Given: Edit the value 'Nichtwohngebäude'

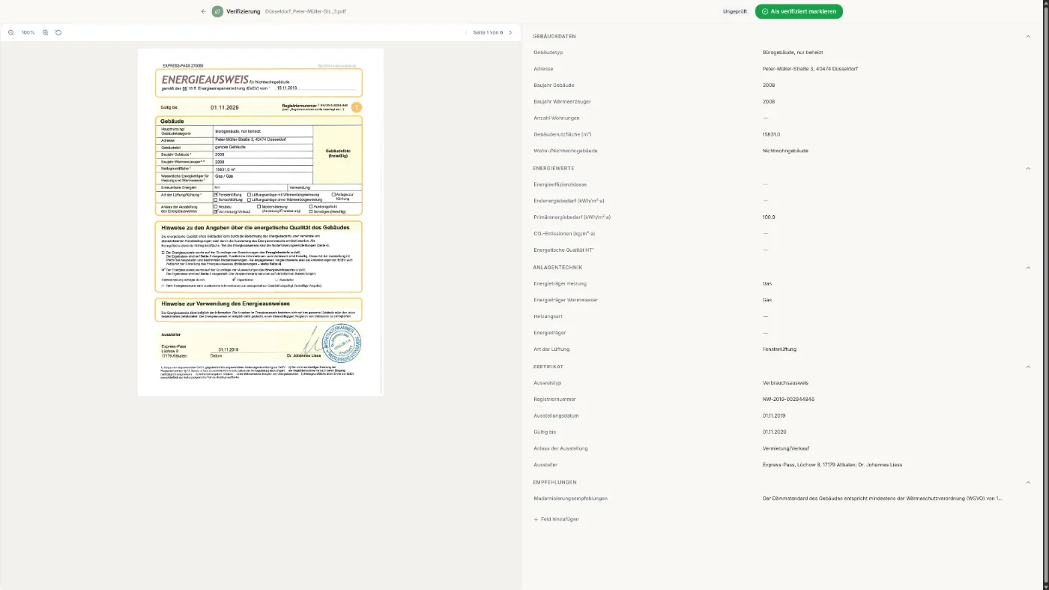Looking at the screenshot, I should [785, 151].
